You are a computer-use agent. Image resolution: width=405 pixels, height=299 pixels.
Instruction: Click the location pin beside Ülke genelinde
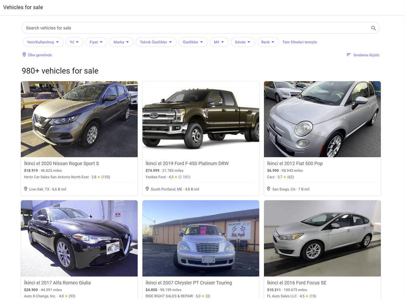coord(24,54)
